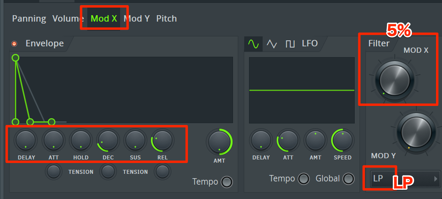This screenshot has height=199, width=442.
Task: Toggle the envelope Tempo switch
Action: (227, 182)
